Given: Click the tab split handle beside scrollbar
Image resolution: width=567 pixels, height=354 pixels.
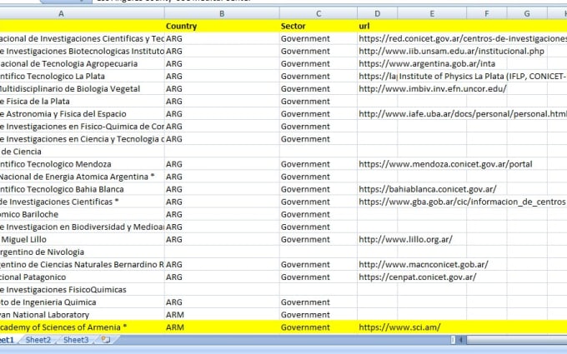Looking at the screenshot, I should click(x=453, y=340).
